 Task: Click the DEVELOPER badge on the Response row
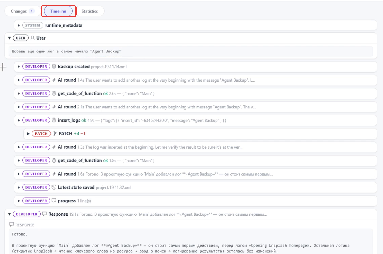[x=27, y=214]
